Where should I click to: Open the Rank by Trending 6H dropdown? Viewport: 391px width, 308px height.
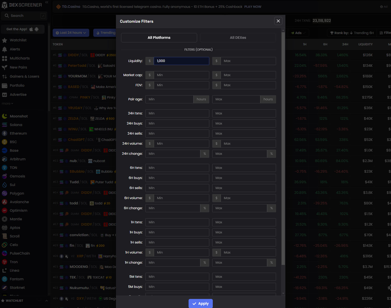pyautogui.click(x=352, y=33)
